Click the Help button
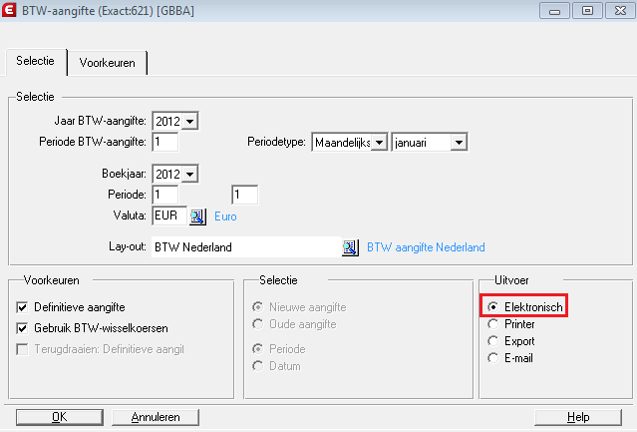The image size is (637, 432). click(x=577, y=417)
